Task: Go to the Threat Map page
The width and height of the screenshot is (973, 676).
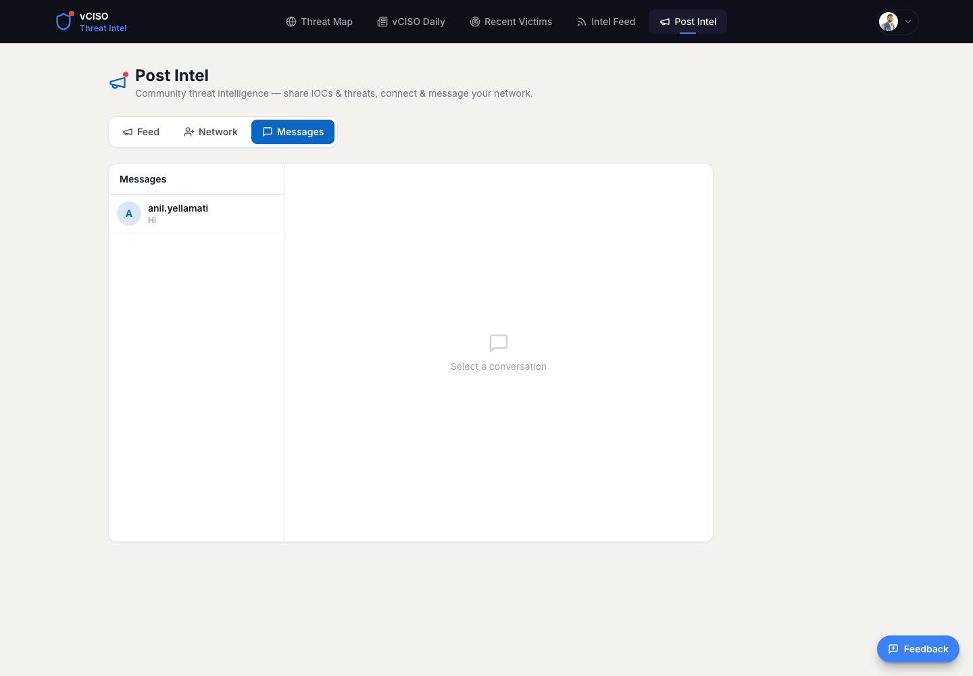Action: (x=319, y=22)
